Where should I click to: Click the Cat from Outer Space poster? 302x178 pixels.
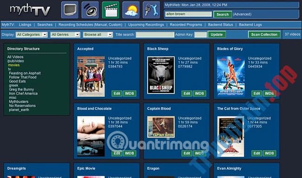click(x=231, y=136)
